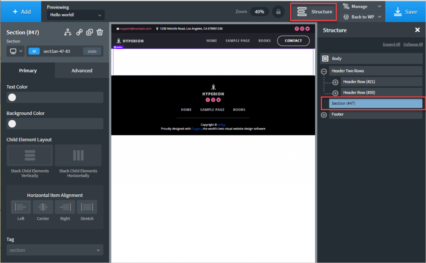Viewport: 426px width, 263px height.
Task: Set horizontal item alignment to Center
Action: point(43,207)
